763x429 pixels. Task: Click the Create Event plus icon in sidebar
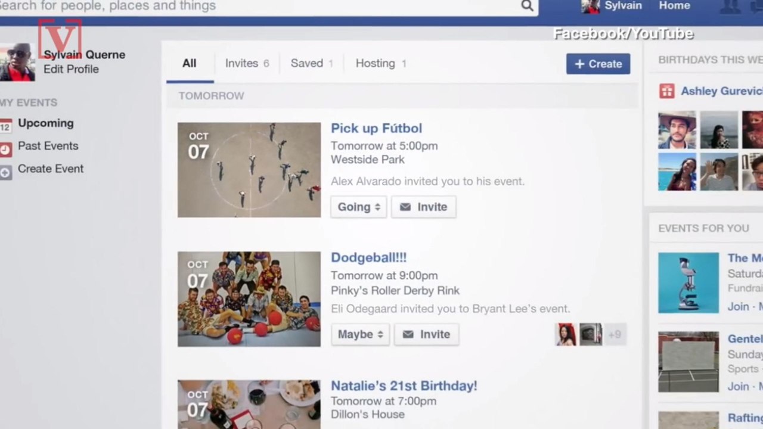tap(5, 173)
